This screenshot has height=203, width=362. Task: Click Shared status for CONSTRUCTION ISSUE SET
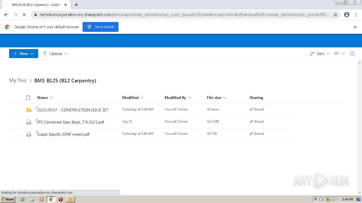(x=257, y=109)
